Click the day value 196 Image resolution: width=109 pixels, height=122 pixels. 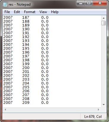(26, 52)
